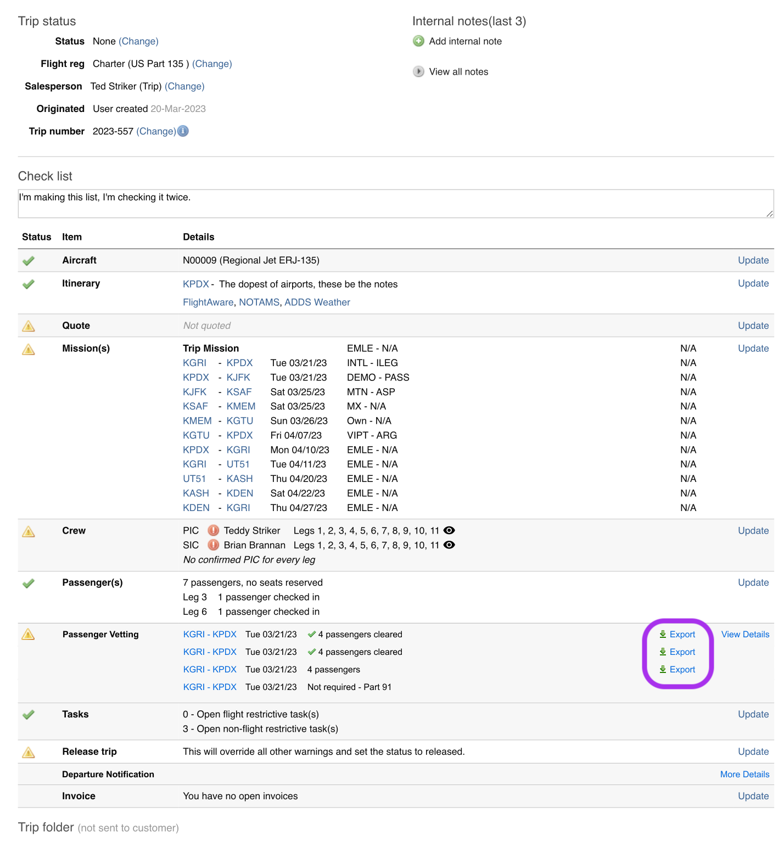Viewport: 784px width, 847px height.
Task: Click UT51 destination in KGRI - UT51 leg
Action: click(x=238, y=464)
